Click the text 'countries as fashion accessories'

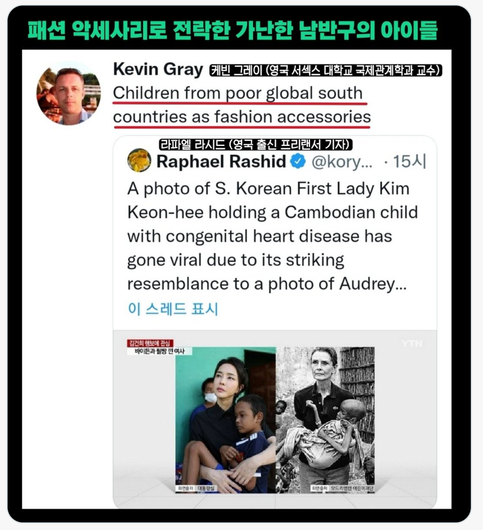pyautogui.click(x=242, y=117)
